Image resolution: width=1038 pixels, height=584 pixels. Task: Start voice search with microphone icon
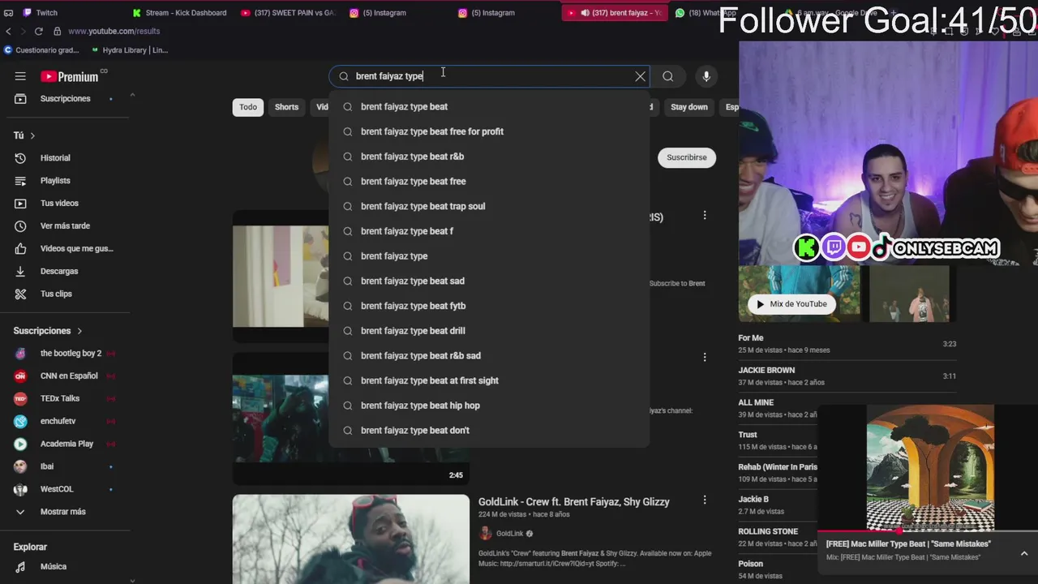[706, 76]
